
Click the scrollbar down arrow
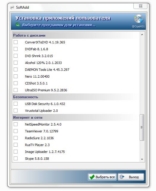(142, 159)
